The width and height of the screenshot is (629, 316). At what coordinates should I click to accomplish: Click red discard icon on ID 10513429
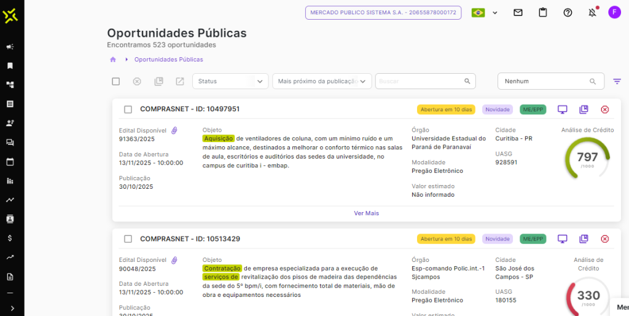point(604,239)
